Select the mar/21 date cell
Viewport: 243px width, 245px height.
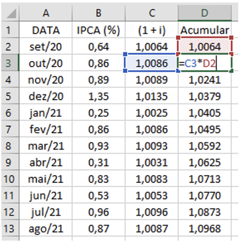coord(46,146)
